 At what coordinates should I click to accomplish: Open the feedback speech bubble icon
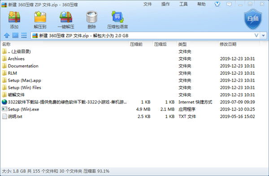pyautogui.click(x=229, y=4)
